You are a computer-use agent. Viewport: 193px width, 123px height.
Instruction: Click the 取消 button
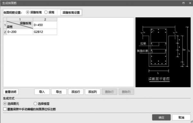[181, 117]
